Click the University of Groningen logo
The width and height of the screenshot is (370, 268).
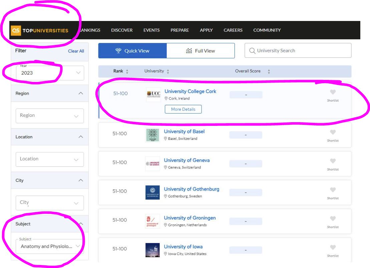click(x=152, y=221)
